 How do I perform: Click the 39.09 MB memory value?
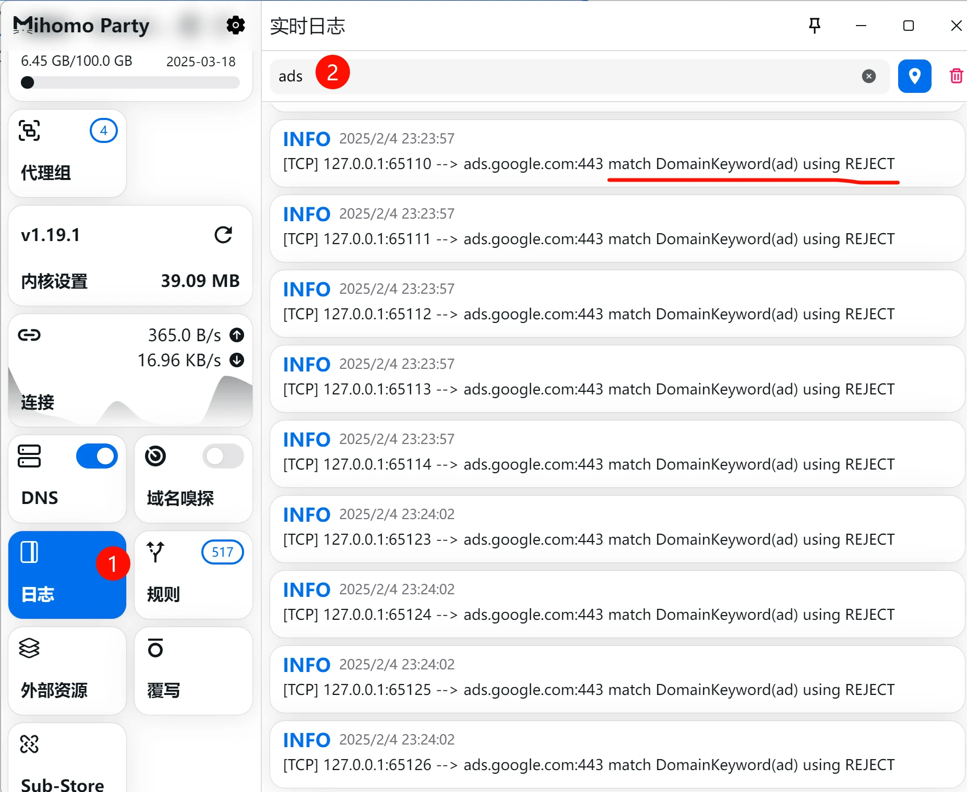click(200, 281)
